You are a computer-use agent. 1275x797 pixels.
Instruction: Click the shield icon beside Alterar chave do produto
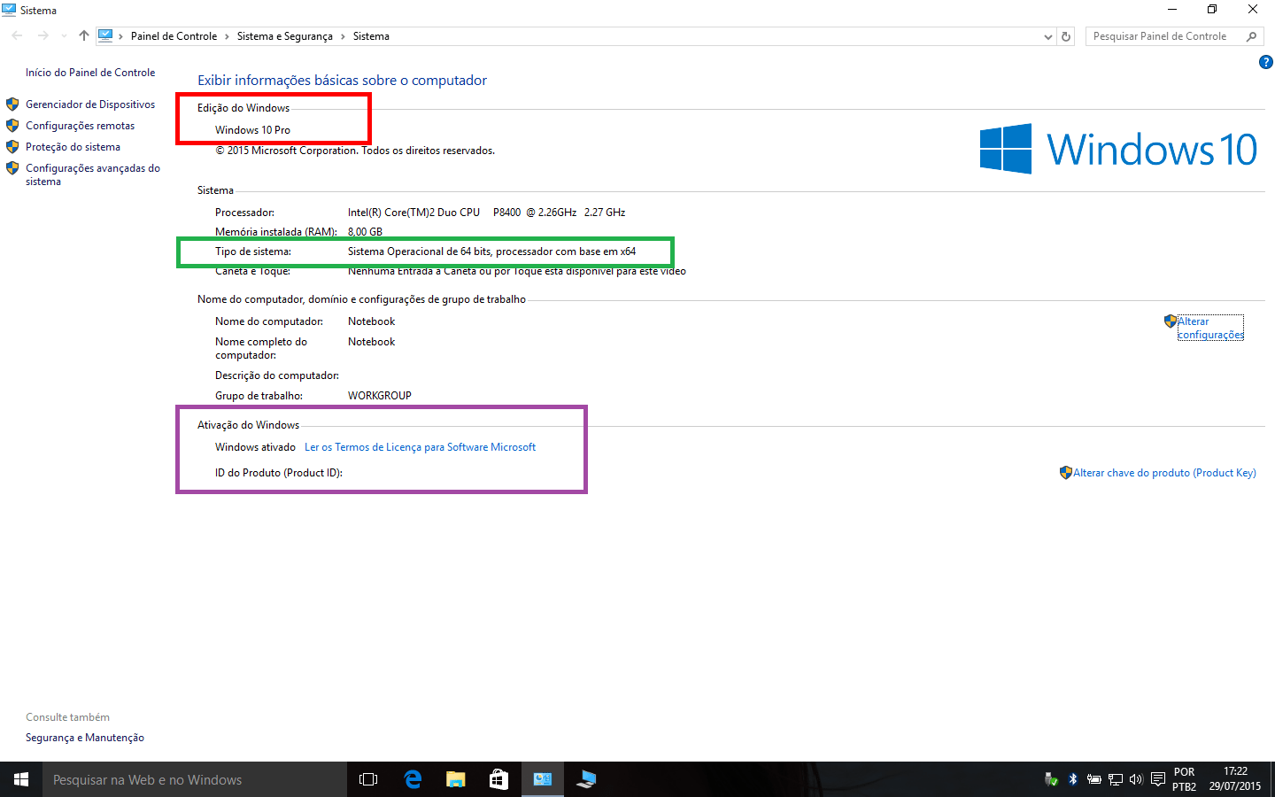click(x=1066, y=473)
